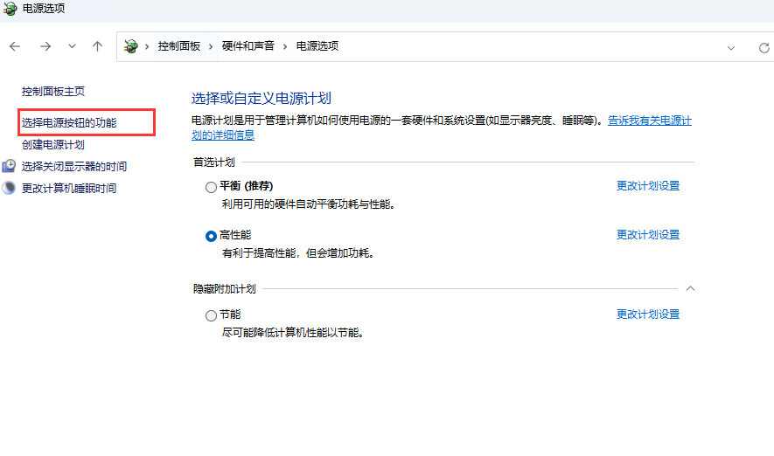This screenshot has height=456, width=774.
Task: Click 更改计划设置 for the 高性能 plan
Action: [x=647, y=235]
